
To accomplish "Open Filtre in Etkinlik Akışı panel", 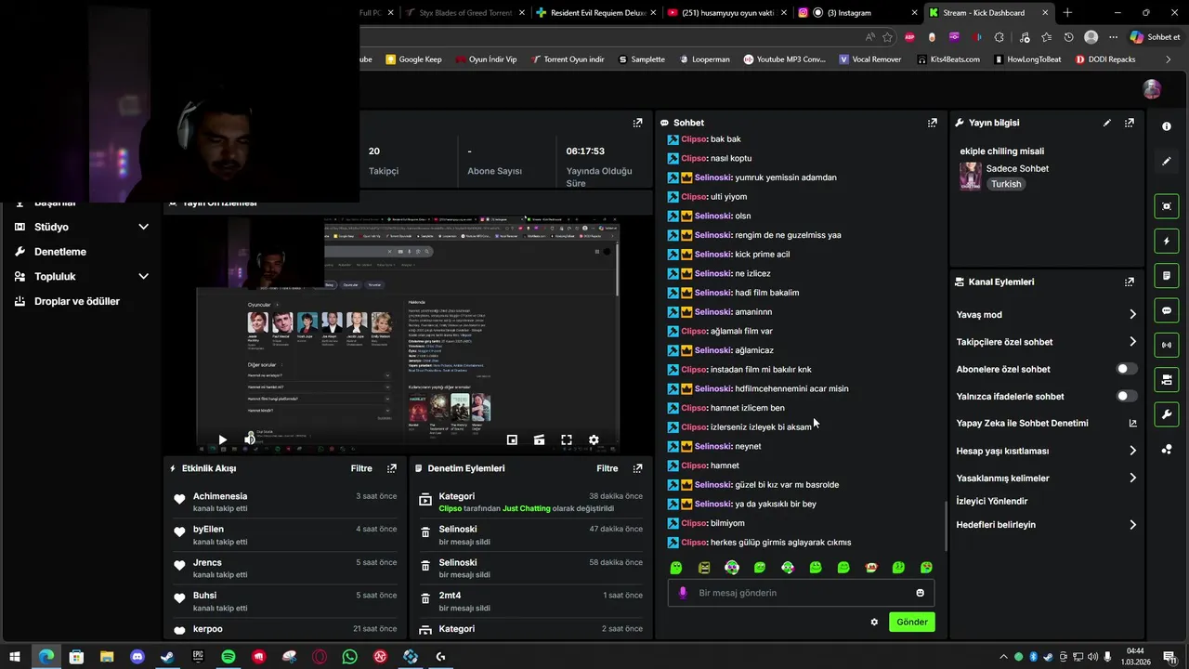I will [361, 468].
